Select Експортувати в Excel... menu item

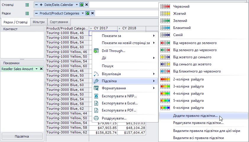pos(125,103)
